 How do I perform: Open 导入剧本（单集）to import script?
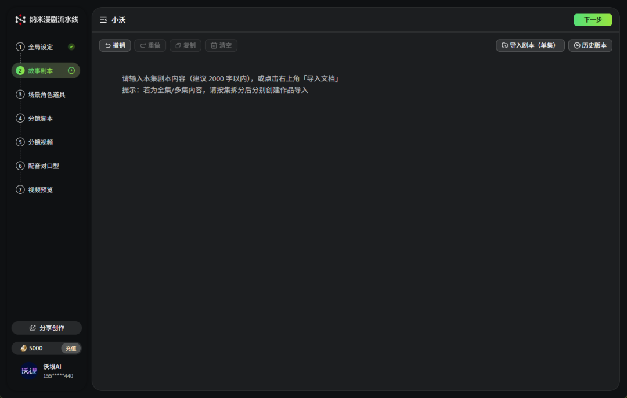[529, 45]
